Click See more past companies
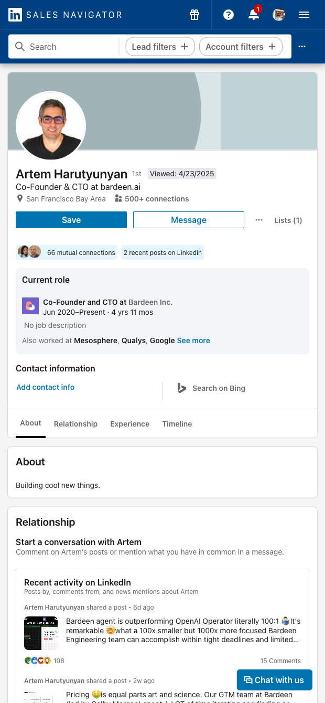 [193, 340]
